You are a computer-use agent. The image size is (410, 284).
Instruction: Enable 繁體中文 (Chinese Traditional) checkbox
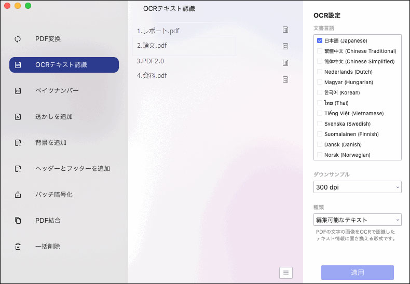pyautogui.click(x=320, y=51)
